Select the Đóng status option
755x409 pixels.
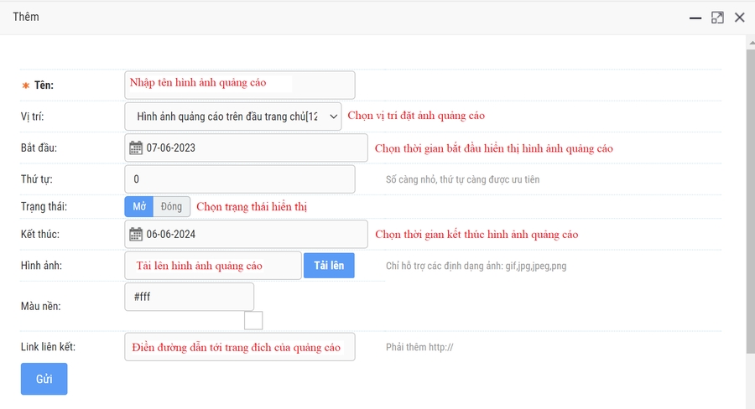pos(171,206)
